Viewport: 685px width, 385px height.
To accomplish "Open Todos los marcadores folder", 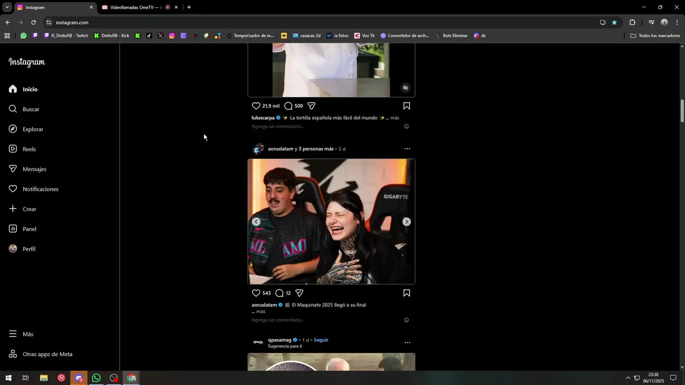I will click(x=655, y=36).
